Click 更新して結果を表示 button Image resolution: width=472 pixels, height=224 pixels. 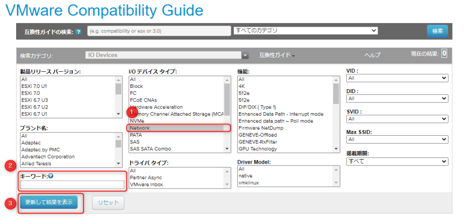49,202
